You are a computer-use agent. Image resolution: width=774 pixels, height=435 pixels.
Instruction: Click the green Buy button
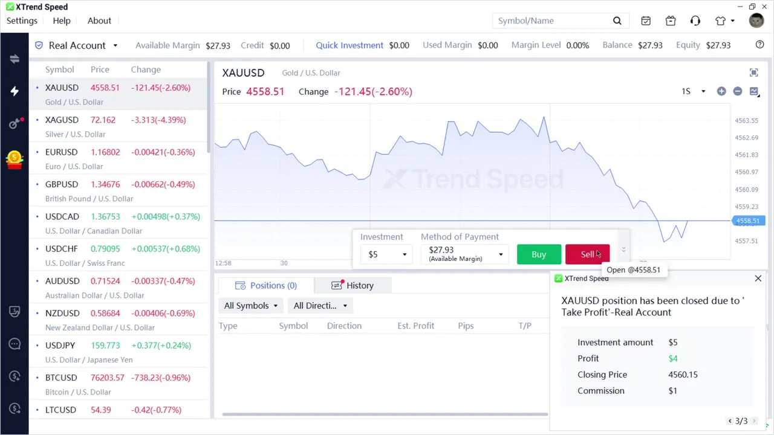tap(539, 254)
